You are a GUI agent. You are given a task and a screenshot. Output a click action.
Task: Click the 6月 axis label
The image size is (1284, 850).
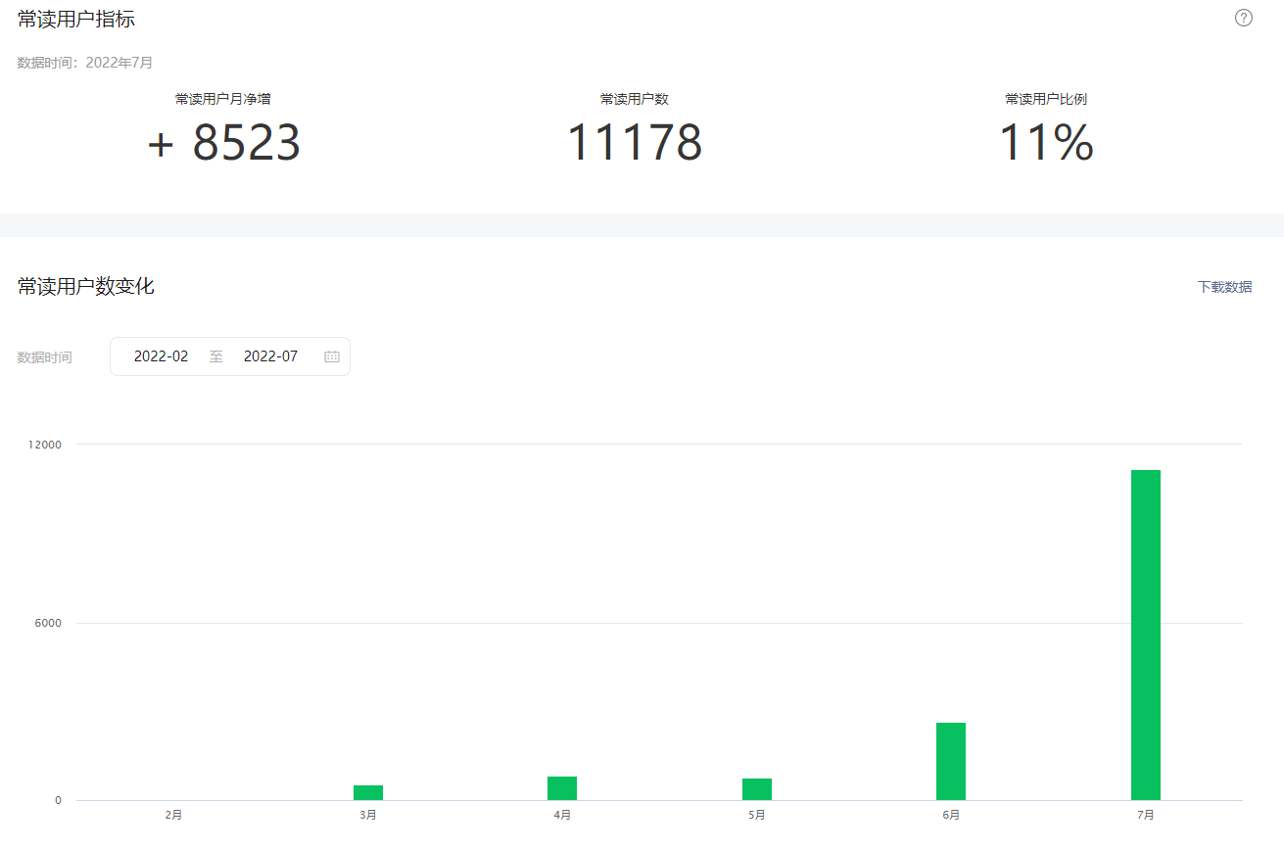[x=951, y=815]
